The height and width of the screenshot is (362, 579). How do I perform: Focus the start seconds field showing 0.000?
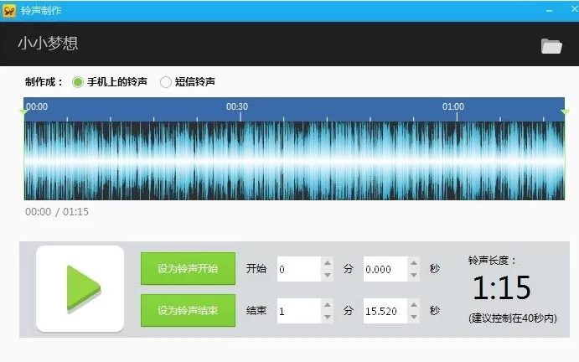click(x=385, y=269)
